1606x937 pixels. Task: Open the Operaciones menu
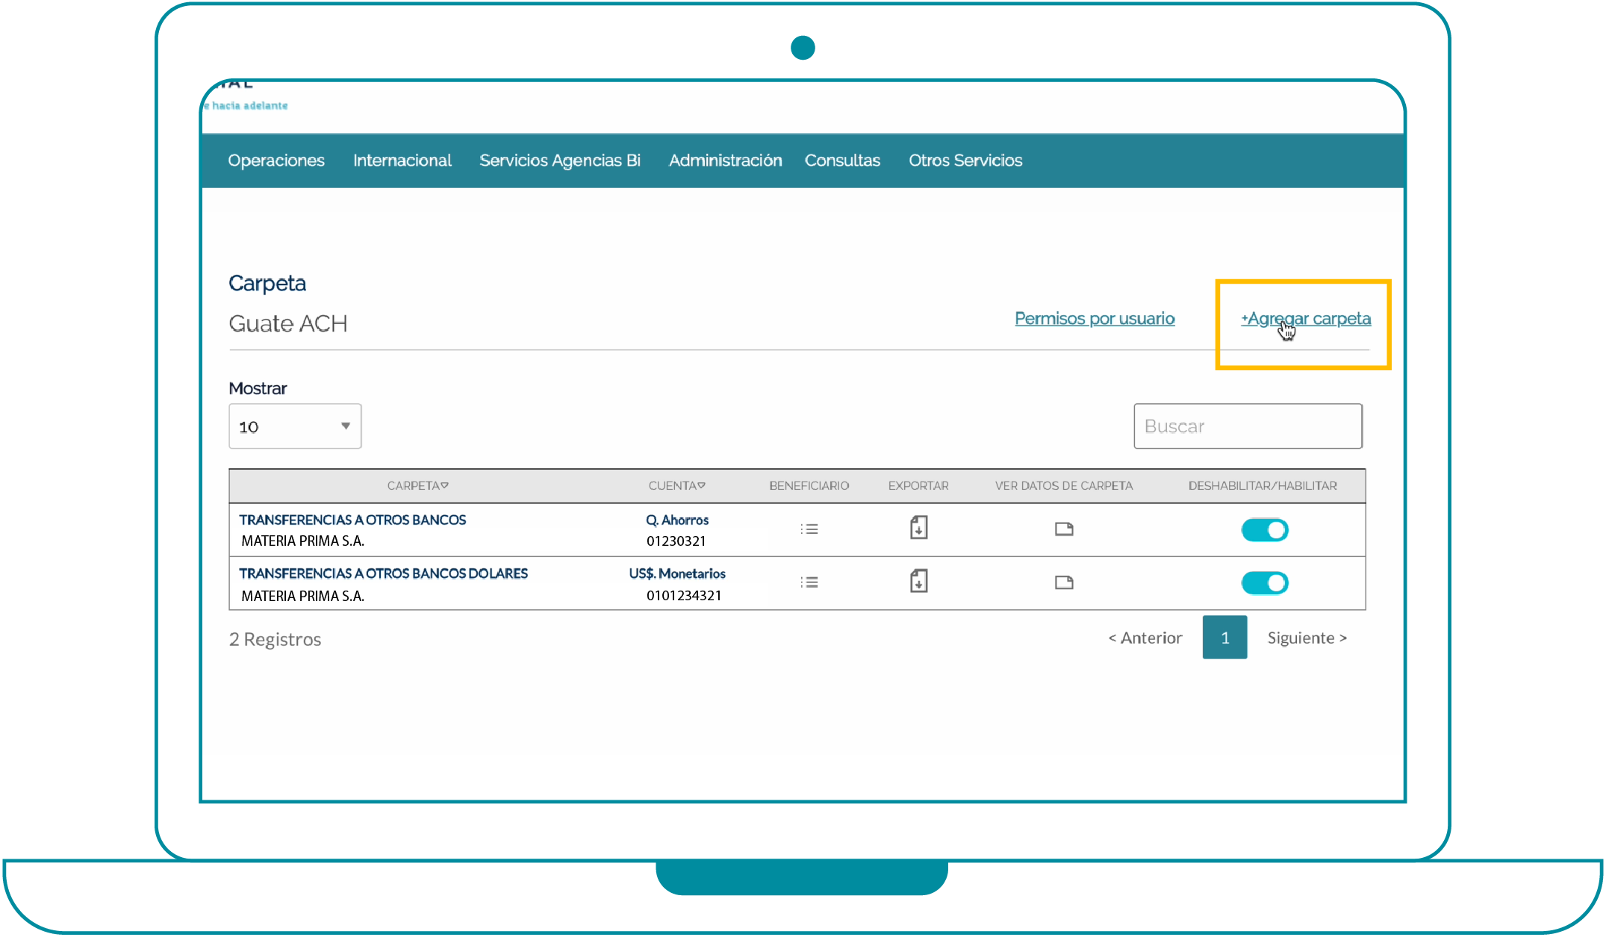pyautogui.click(x=276, y=161)
